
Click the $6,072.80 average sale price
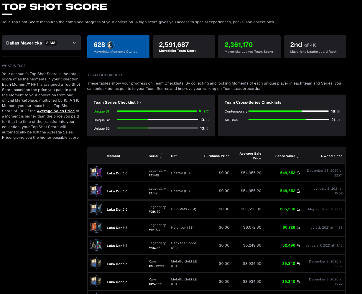pyautogui.click(x=252, y=227)
